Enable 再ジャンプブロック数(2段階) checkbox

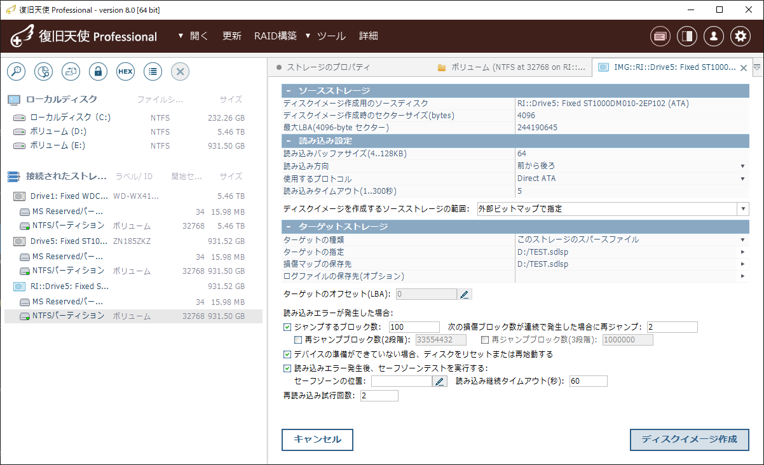[x=299, y=340]
